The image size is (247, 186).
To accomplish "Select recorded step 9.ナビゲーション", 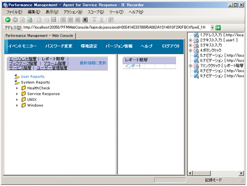I will click(222, 76).
